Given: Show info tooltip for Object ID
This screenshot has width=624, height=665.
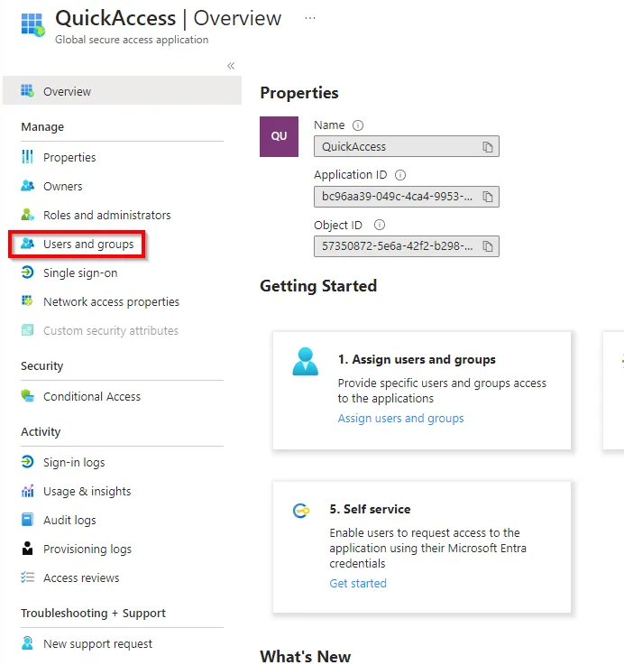Looking at the screenshot, I should [x=380, y=225].
